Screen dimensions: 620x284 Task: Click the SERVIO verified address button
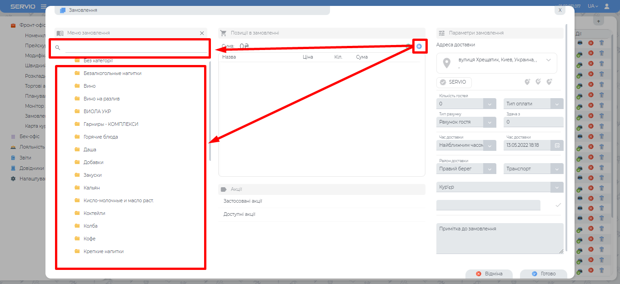[454, 82]
